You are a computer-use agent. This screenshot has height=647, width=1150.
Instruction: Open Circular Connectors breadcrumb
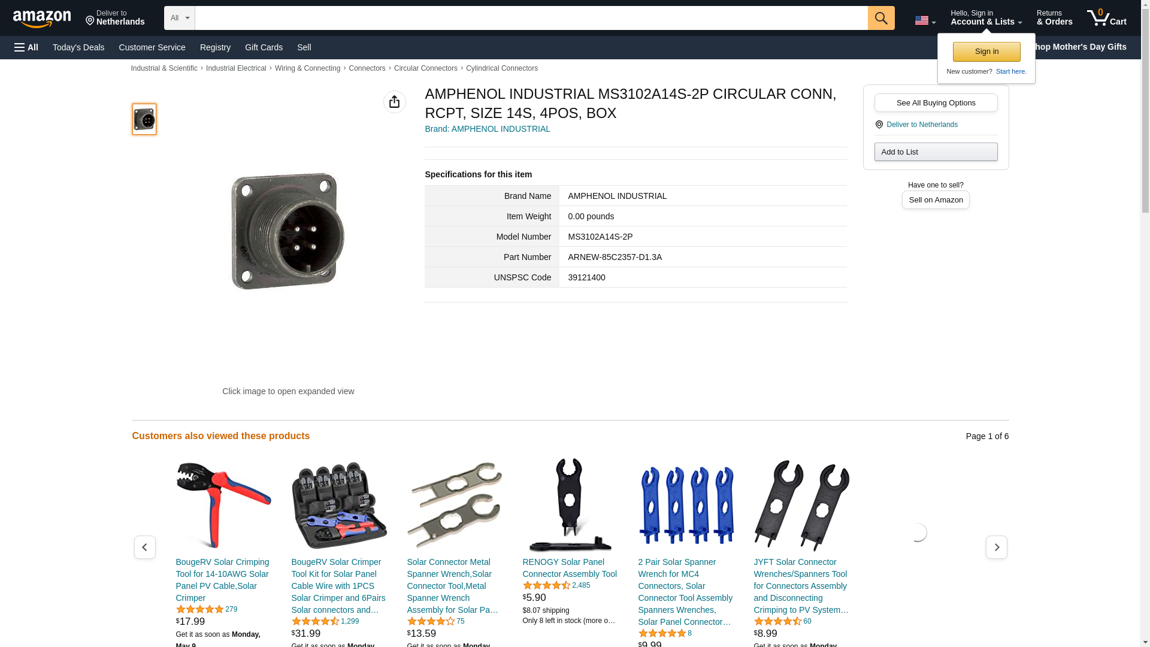pos(425,68)
